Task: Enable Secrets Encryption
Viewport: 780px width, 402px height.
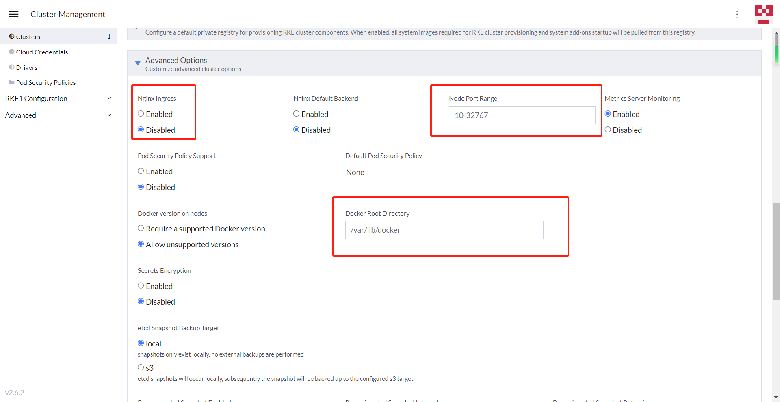Action: tap(141, 286)
